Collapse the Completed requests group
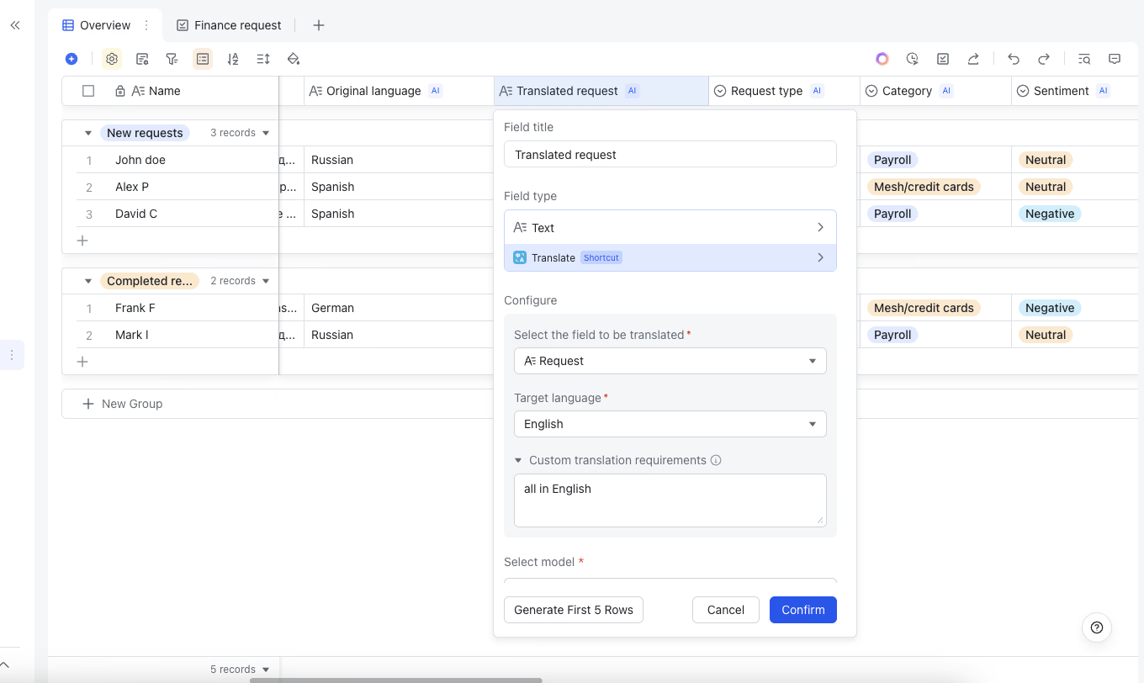This screenshot has width=1144, height=683. 88,281
